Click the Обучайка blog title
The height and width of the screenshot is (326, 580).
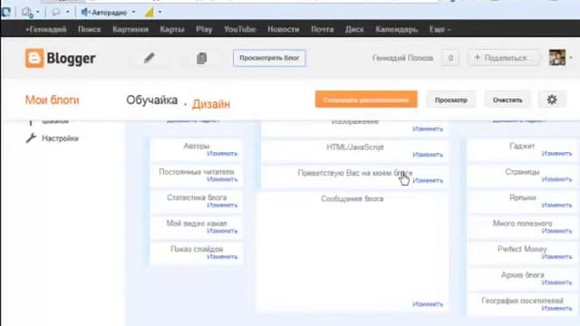tap(151, 101)
